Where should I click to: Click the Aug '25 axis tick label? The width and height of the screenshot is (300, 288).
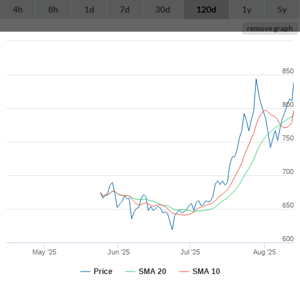(x=265, y=252)
